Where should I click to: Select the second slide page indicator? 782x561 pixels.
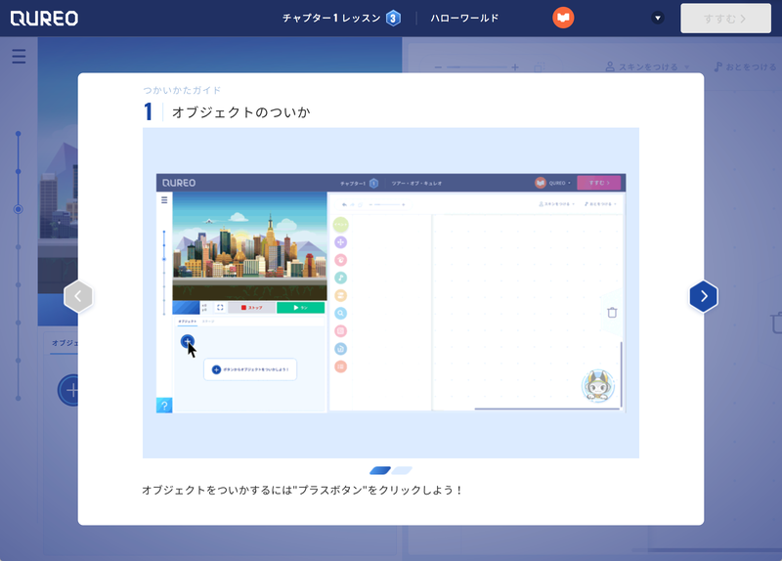402,470
